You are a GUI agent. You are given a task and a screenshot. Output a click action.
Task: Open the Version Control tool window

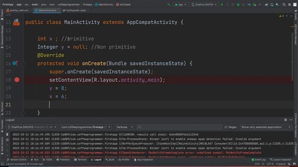[17, 160]
